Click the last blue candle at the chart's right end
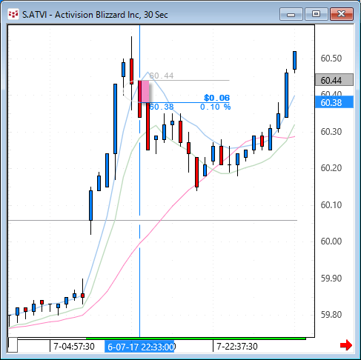The width and height of the screenshot is (361, 360). click(294, 61)
